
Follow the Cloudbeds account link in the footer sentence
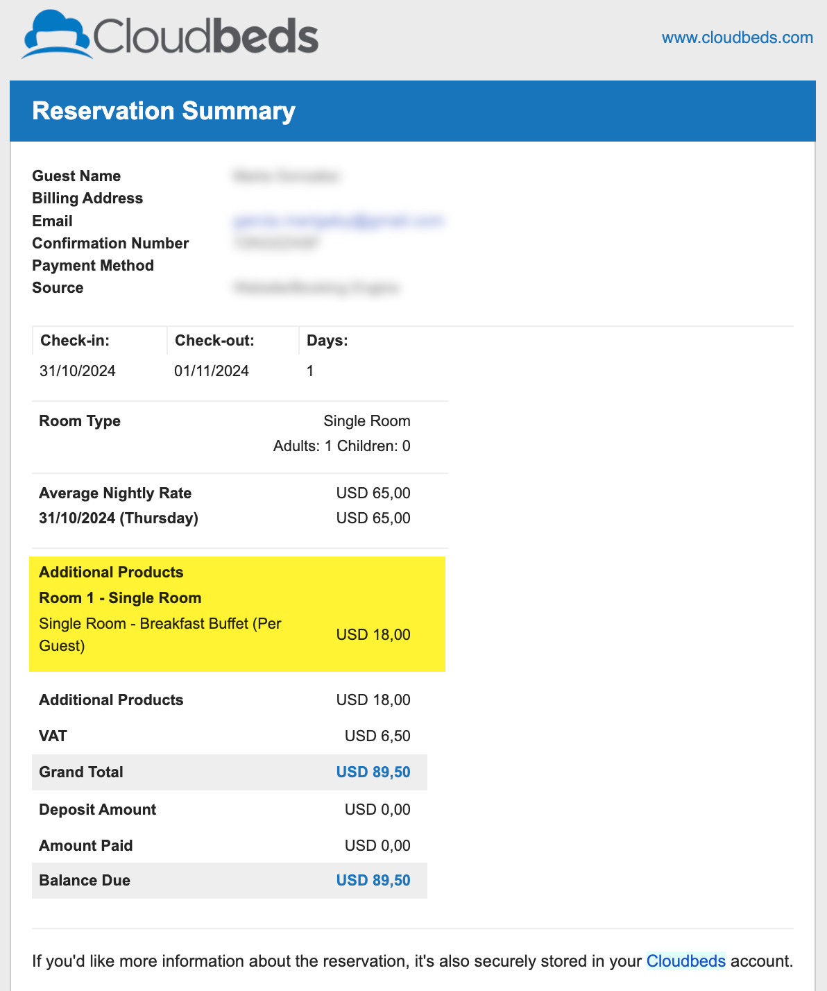coord(685,961)
